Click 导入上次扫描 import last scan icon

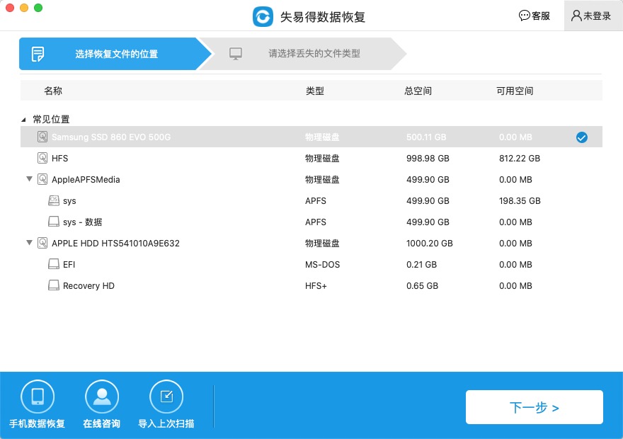click(x=166, y=397)
